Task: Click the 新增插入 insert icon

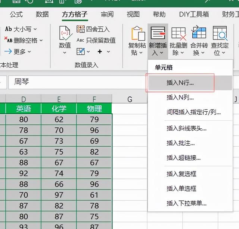Action: (158, 33)
